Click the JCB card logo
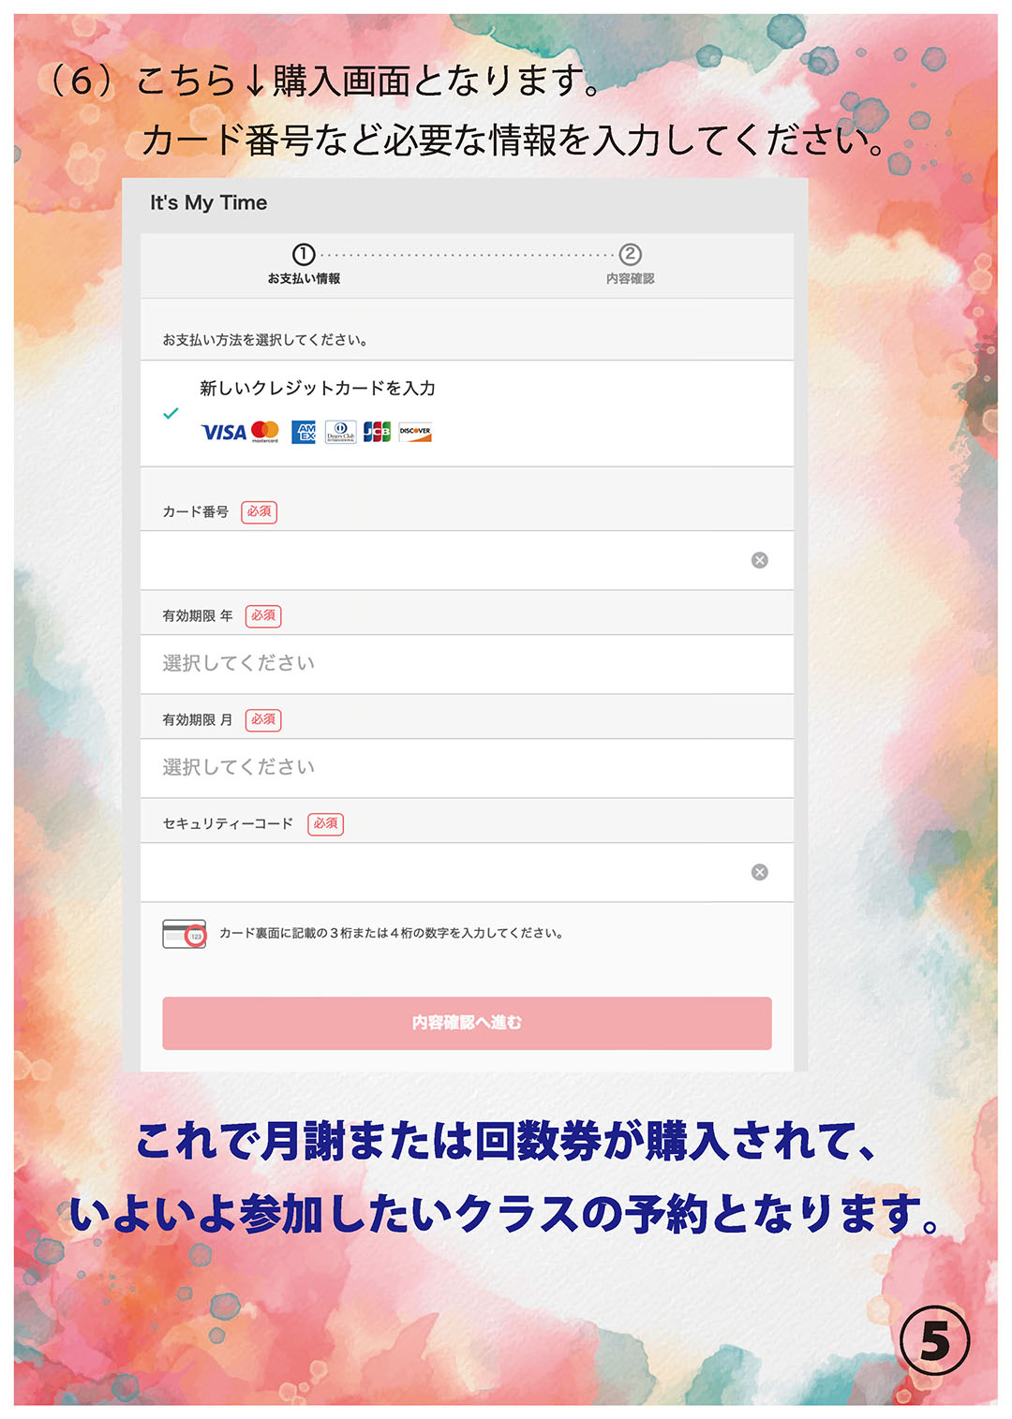The image size is (1012, 1419). [x=377, y=432]
